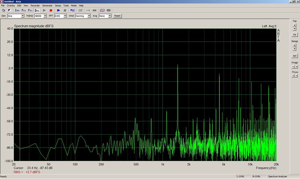
Task: Open the Mode menu
Action: 74,5
